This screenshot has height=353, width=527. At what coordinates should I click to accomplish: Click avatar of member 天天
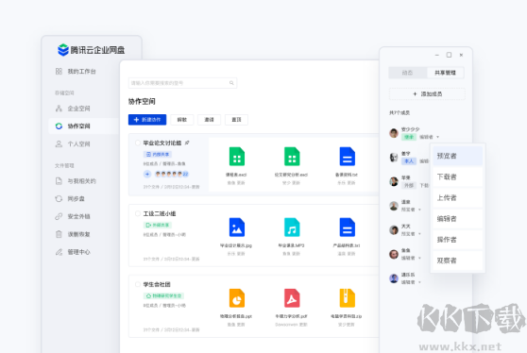(394, 230)
